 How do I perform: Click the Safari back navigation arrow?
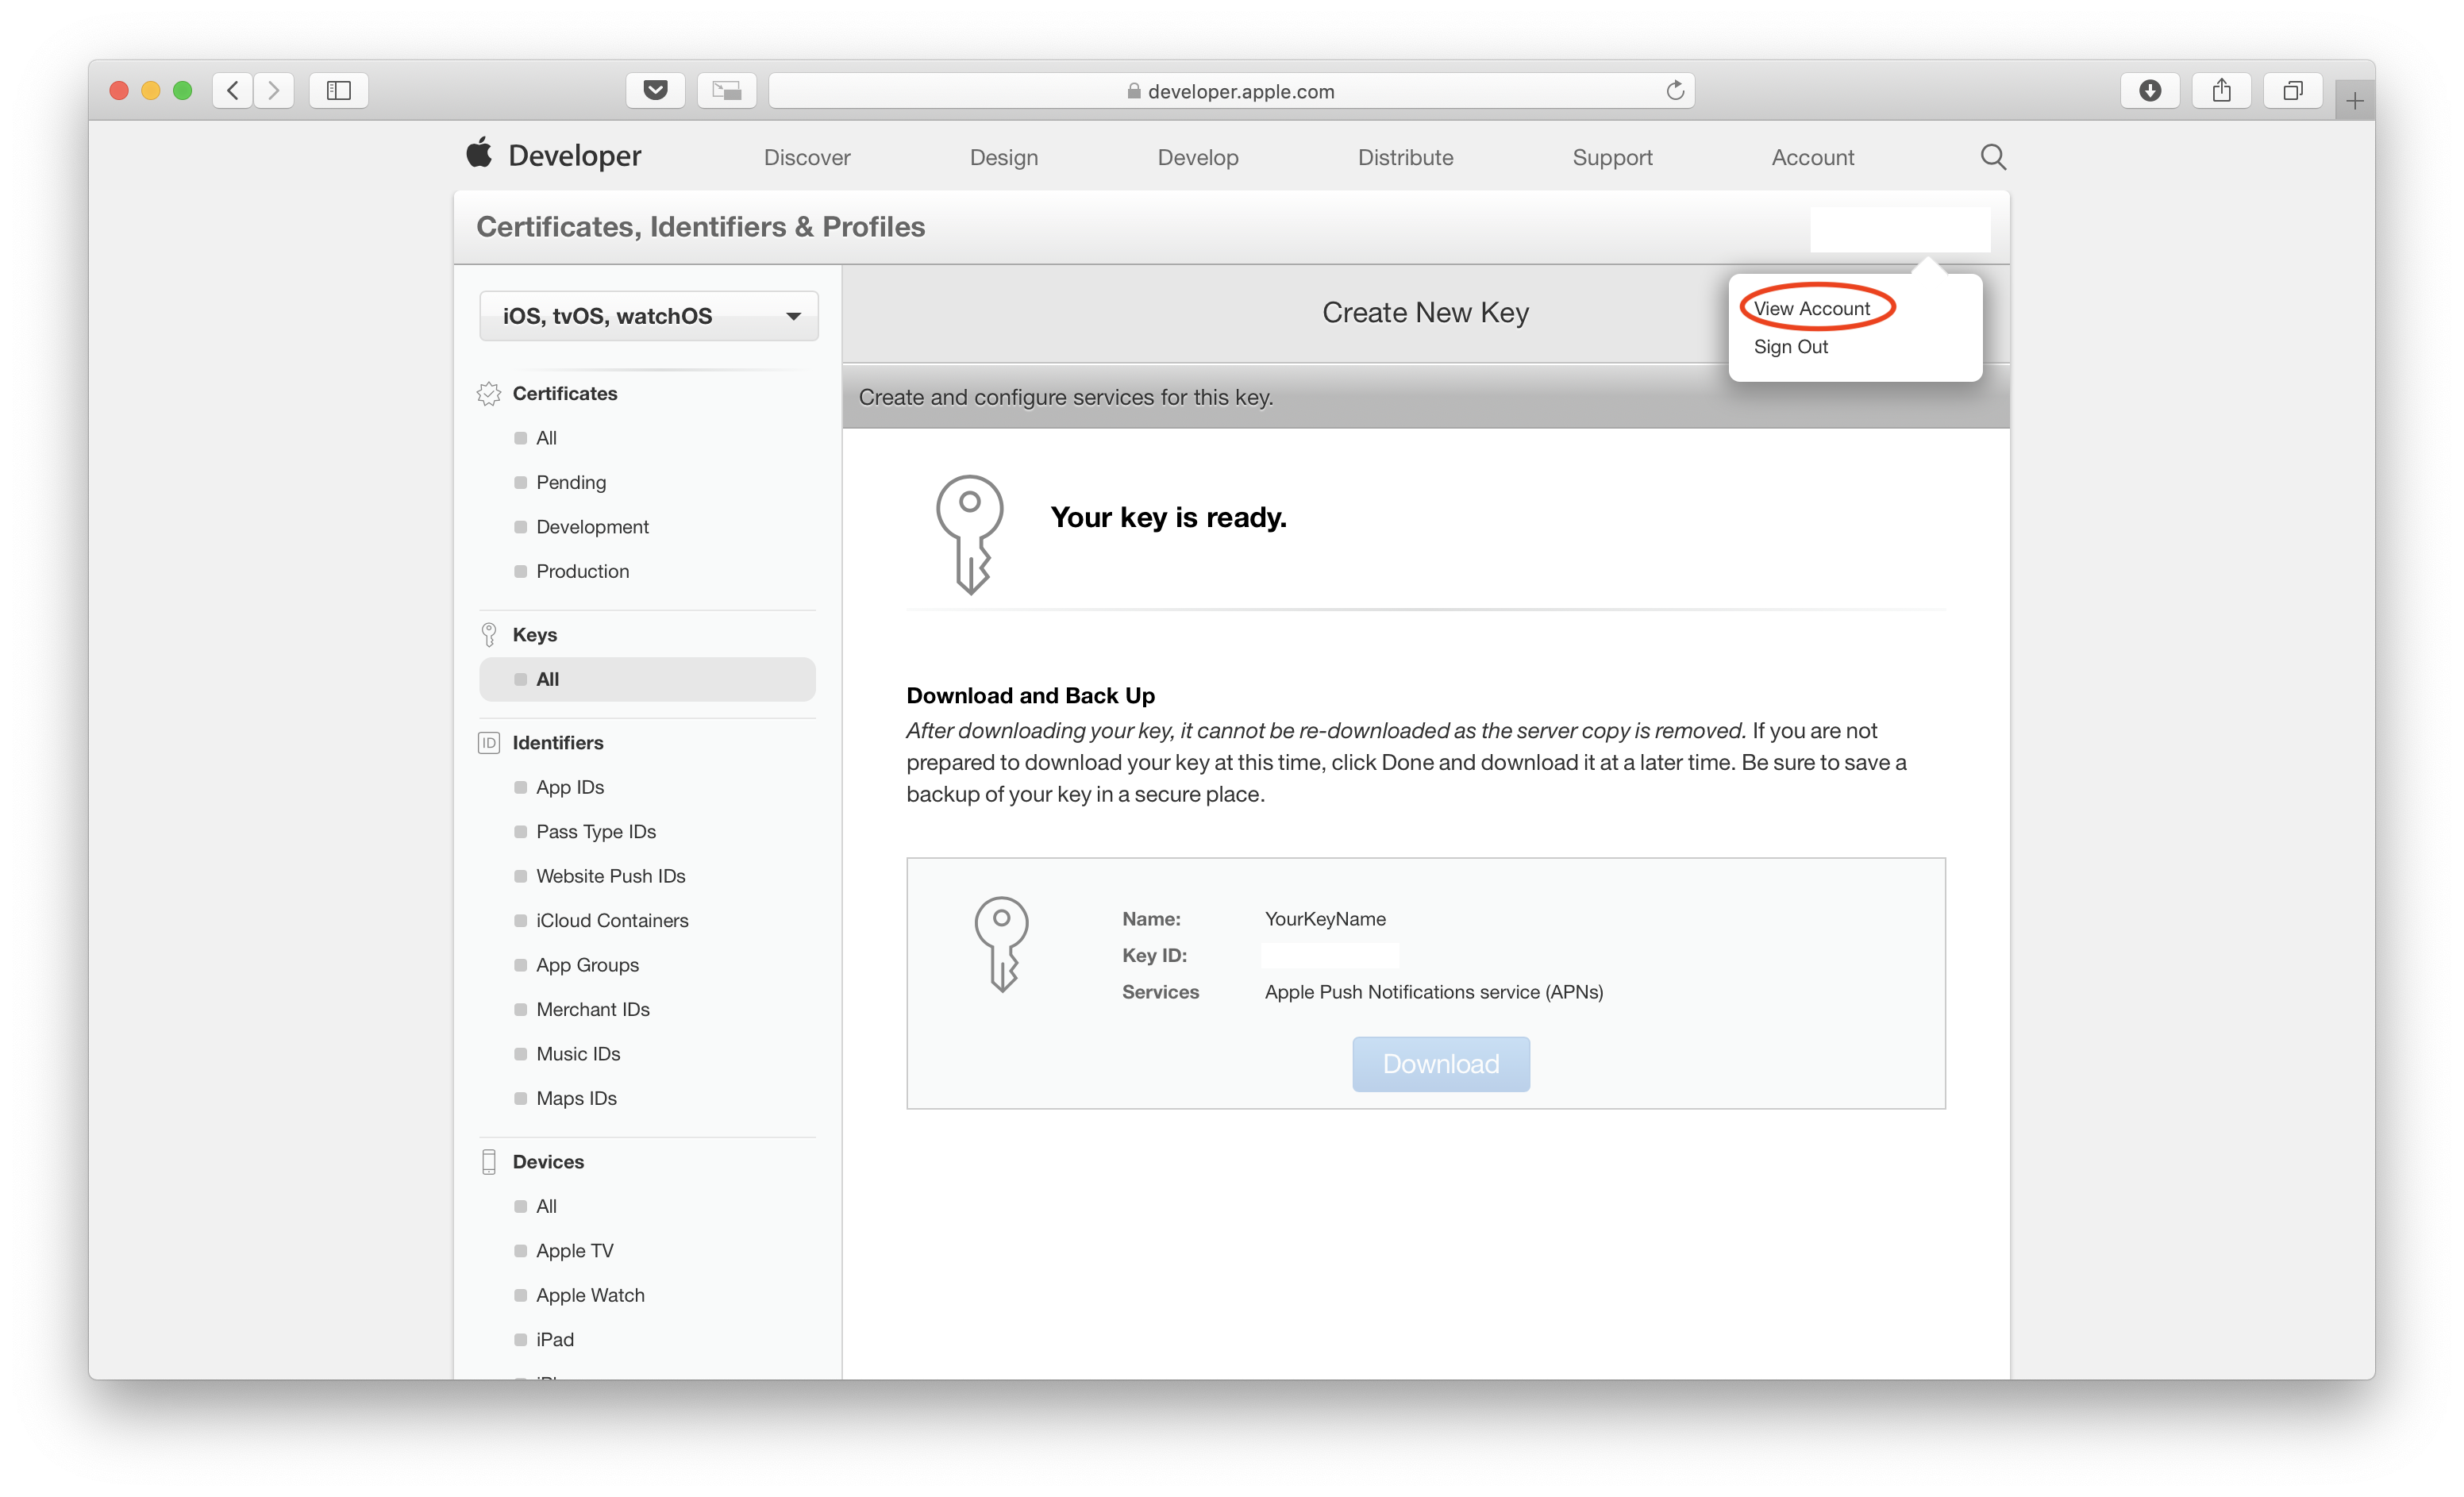(x=232, y=91)
